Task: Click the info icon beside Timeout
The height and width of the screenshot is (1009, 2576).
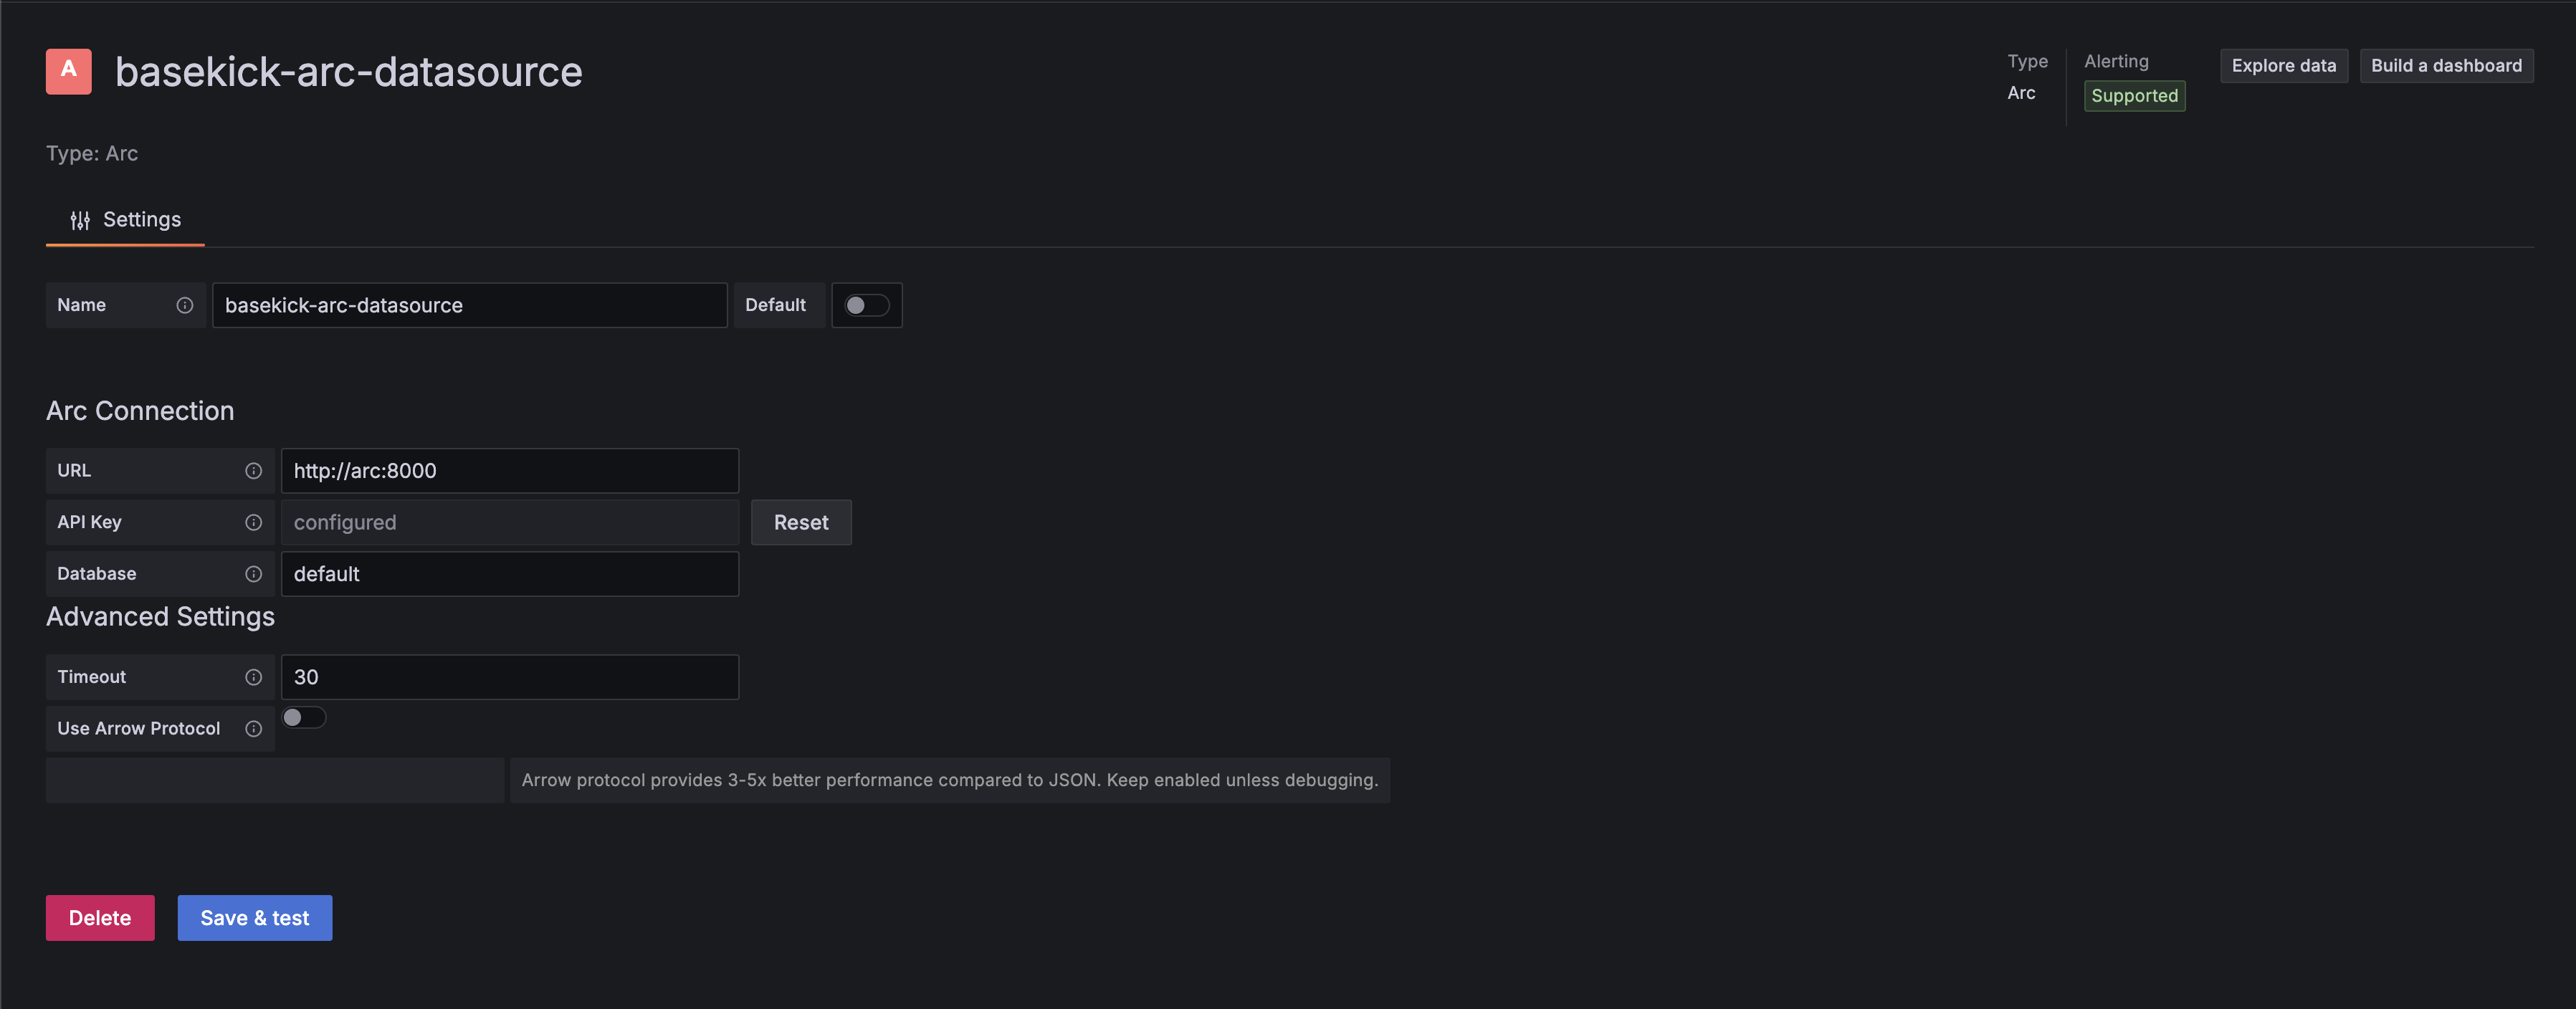Action: [x=254, y=677]
